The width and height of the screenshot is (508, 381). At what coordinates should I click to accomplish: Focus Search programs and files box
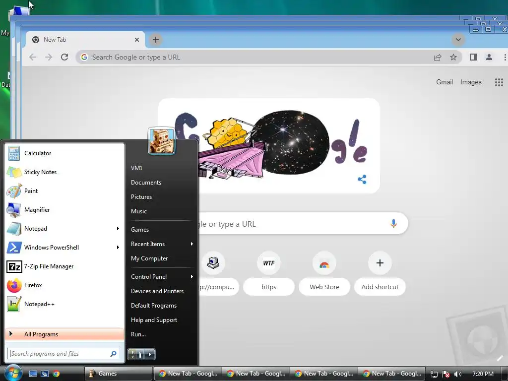(63, 354)
